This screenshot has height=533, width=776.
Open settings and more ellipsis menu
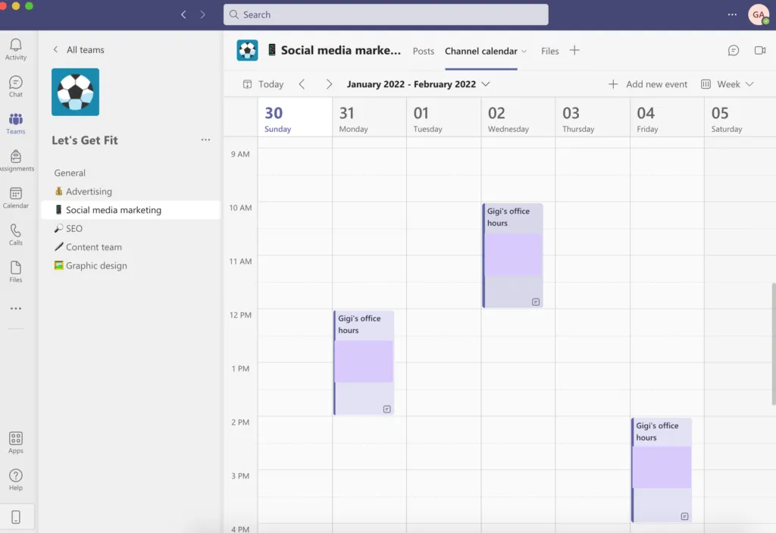pos(732,15)
